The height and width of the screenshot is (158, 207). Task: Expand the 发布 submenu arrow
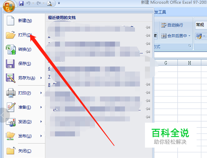pos(41,136)
